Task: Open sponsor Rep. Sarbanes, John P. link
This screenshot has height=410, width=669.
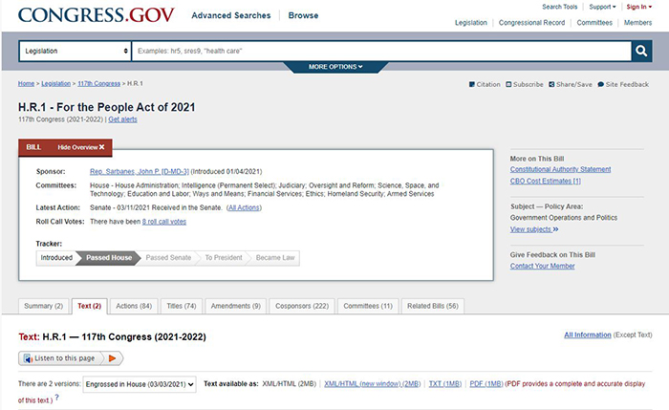Action: (140, 171)
